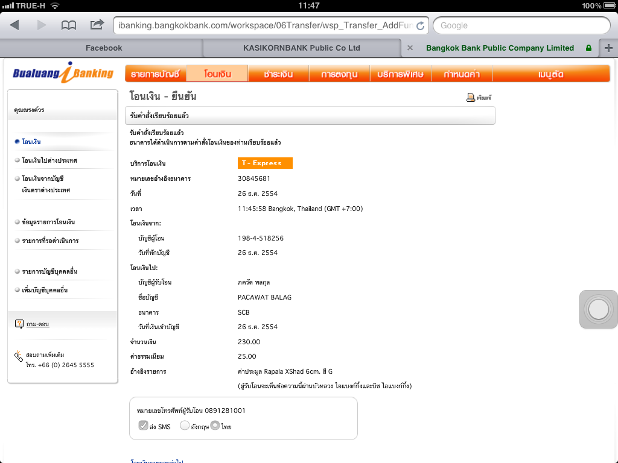Click the phone number 0891281001
The image size is (618, 463).
(x=225, y=411)
